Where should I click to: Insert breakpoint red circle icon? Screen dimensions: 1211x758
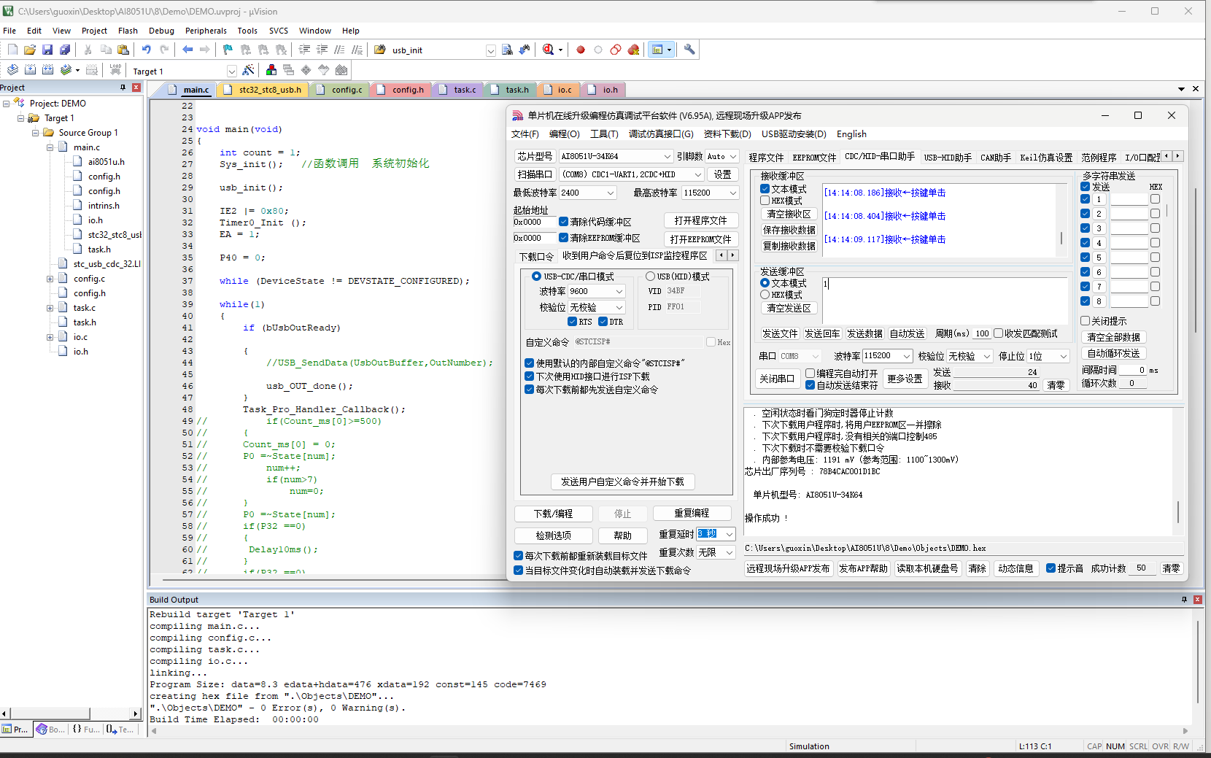point(581,50)
